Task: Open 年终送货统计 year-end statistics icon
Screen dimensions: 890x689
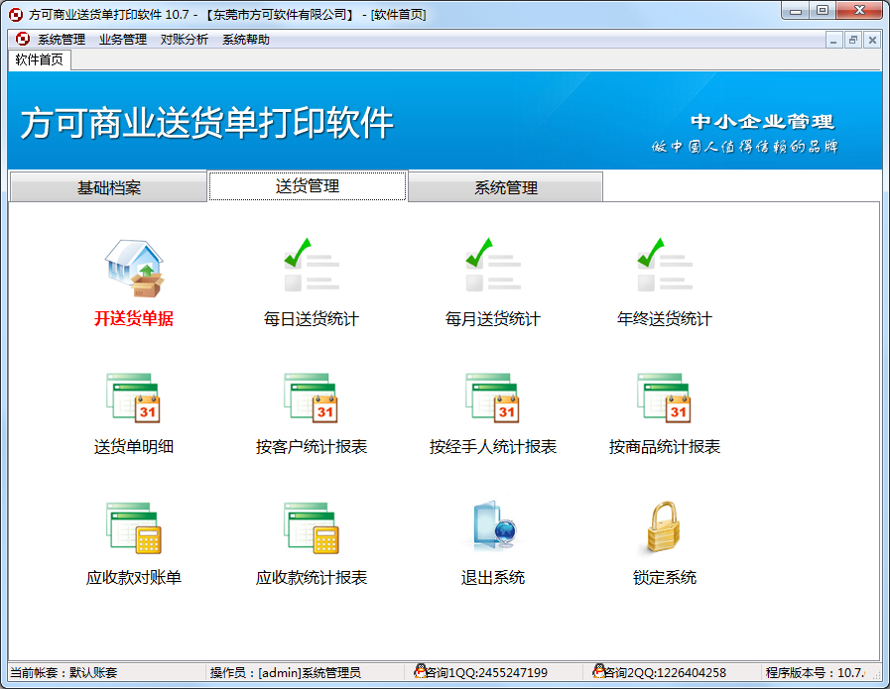Action: (664, 268)
